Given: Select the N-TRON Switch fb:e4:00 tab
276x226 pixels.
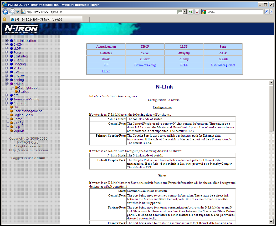Looking at the screenshot, I should pyautogui.click(x=45, y=19).
